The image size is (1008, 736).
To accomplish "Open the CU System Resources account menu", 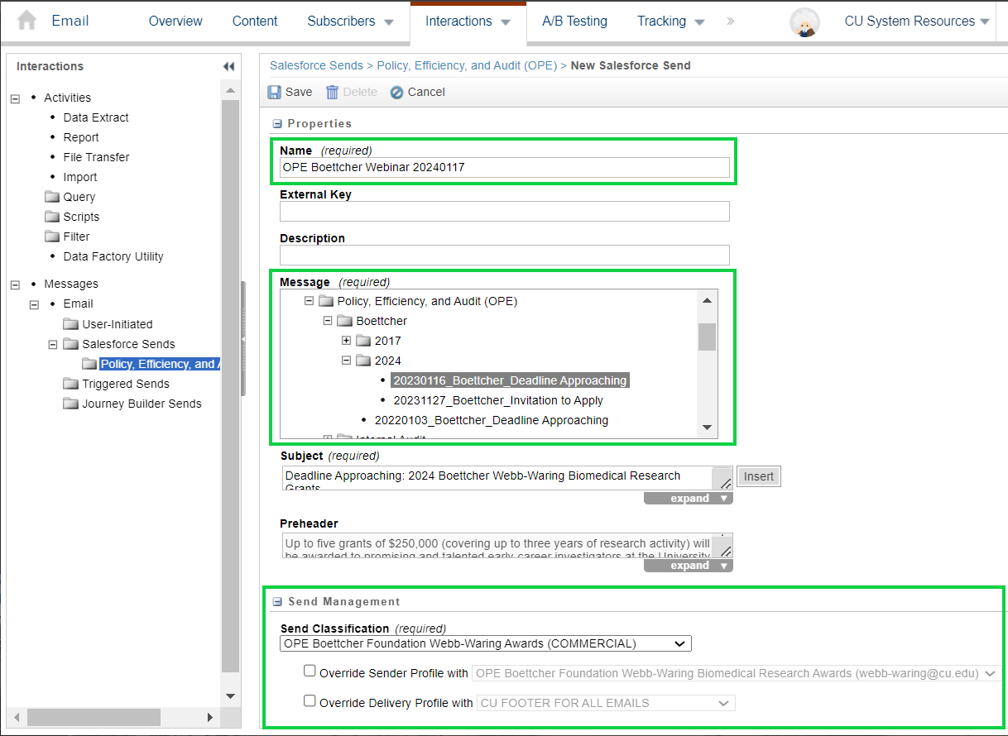I will click(917, 22).
